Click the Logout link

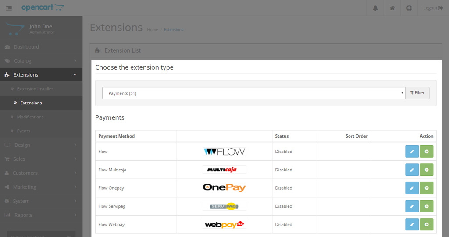(433, 8)
